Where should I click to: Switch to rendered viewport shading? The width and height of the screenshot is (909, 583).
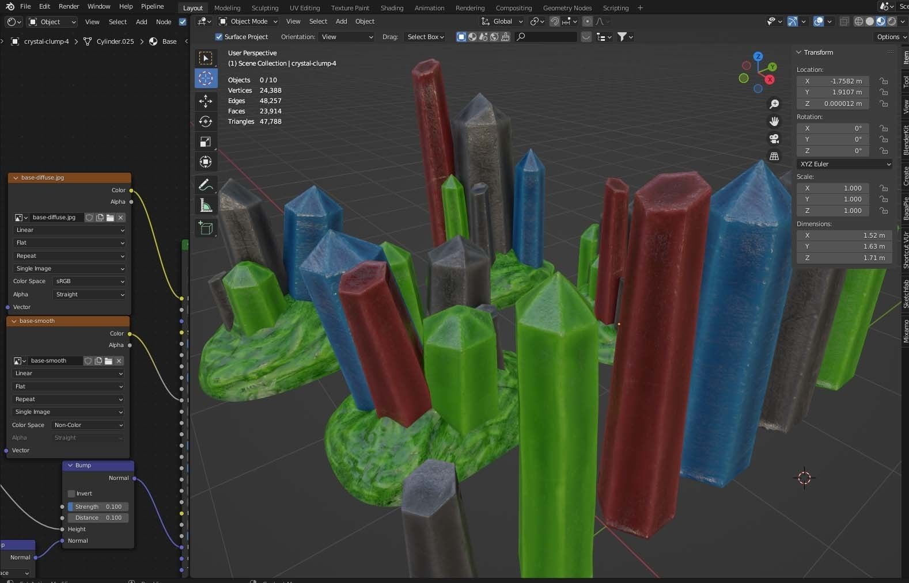pyautogui.click(x=892, y=21)
